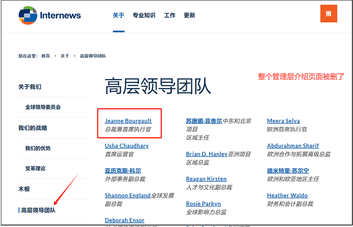The width and height of the screenshot is (353, 227).
Task: Open 变革理论 in the sidebar
Action: pos(35,169)
